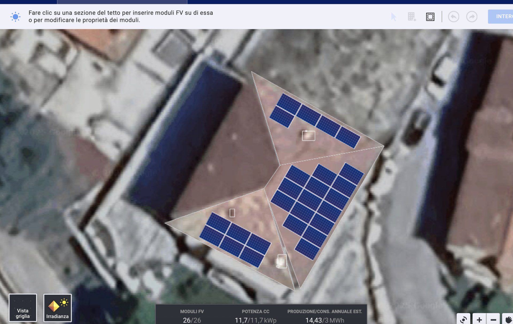Click the 11,7/11,7 kWp power value

256,320
